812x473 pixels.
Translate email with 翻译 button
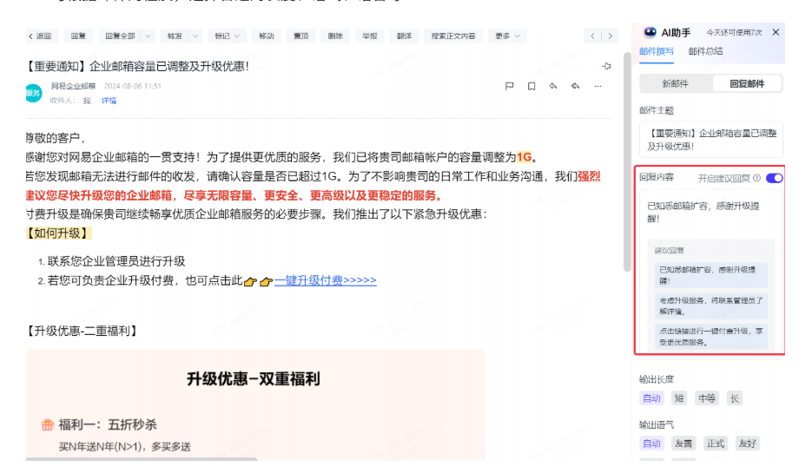(x=404, y=36)
